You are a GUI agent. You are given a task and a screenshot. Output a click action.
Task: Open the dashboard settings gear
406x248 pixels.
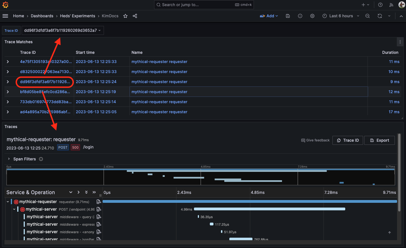point(312,16)
